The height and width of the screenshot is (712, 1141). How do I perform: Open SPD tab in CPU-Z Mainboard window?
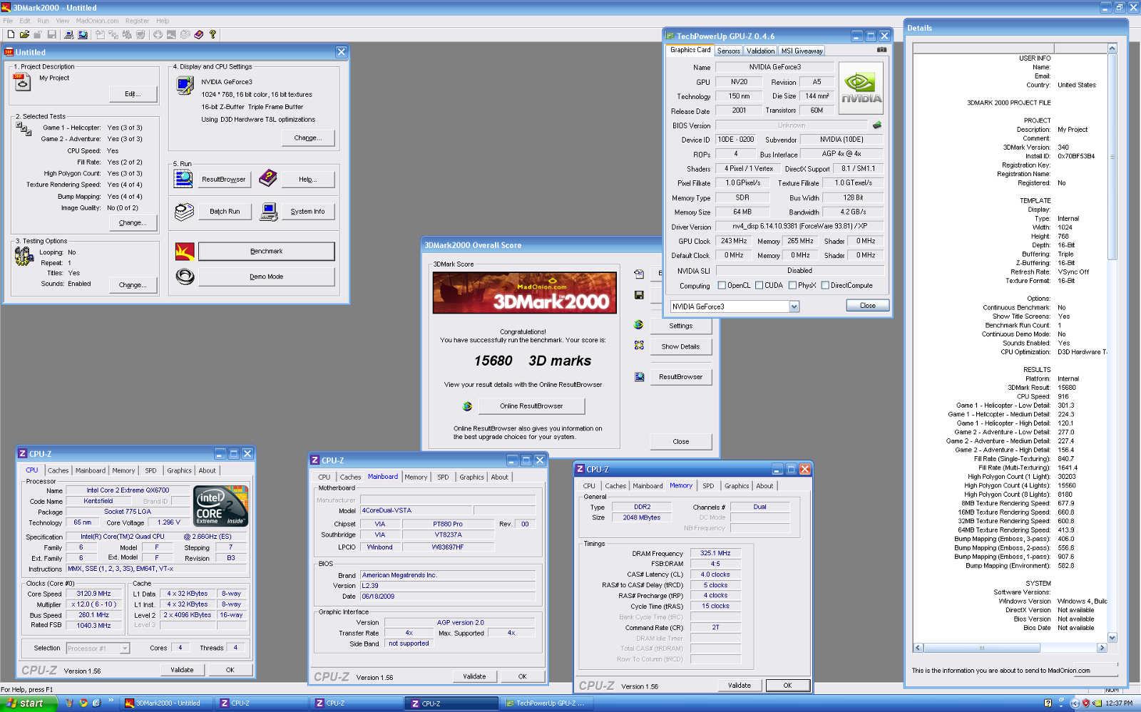443,478
